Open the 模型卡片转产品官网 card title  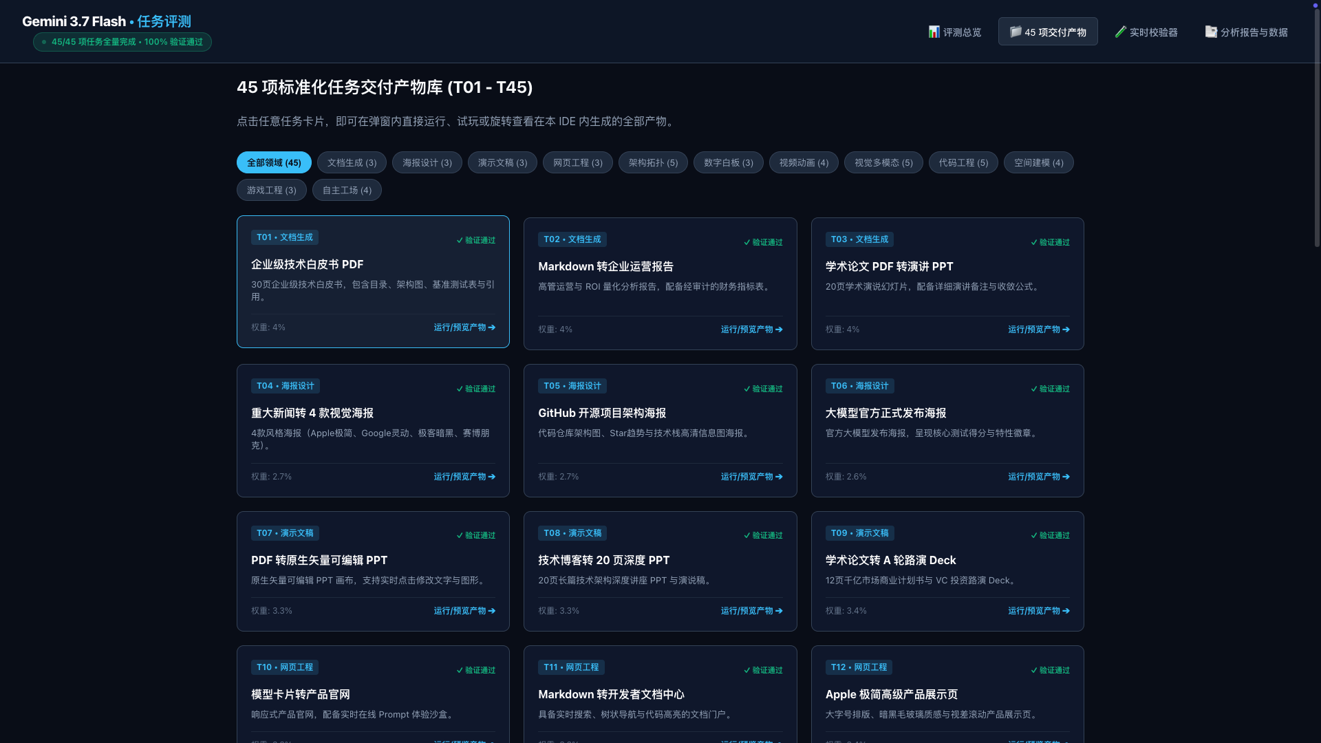click(x=301, y=695)
